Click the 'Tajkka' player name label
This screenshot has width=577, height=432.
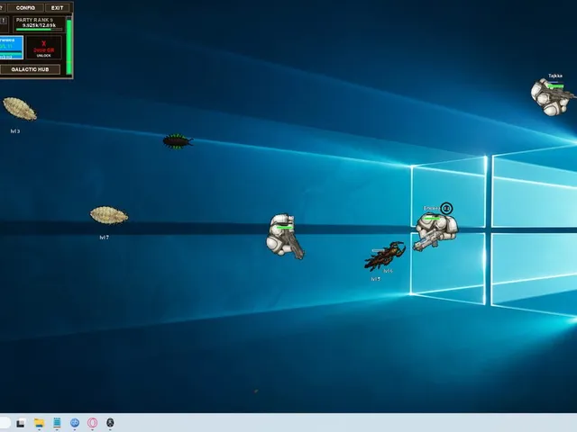click(555, 76)
